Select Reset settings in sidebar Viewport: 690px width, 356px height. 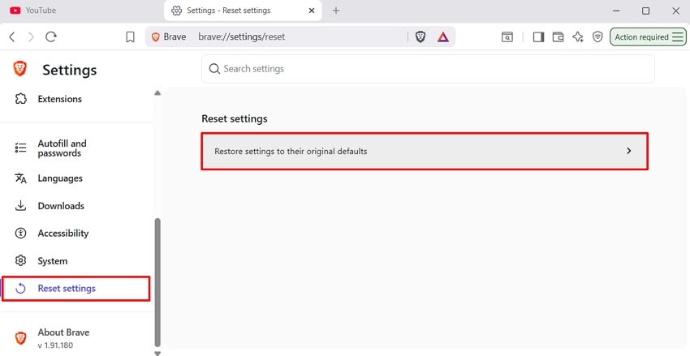[x=75, y=289]
